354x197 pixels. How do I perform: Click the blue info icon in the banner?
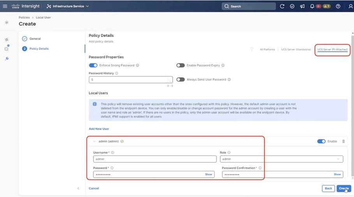(95, 104)
